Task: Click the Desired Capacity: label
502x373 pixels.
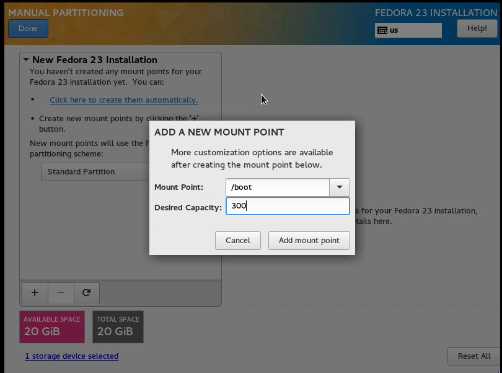Action: point(188,208)
